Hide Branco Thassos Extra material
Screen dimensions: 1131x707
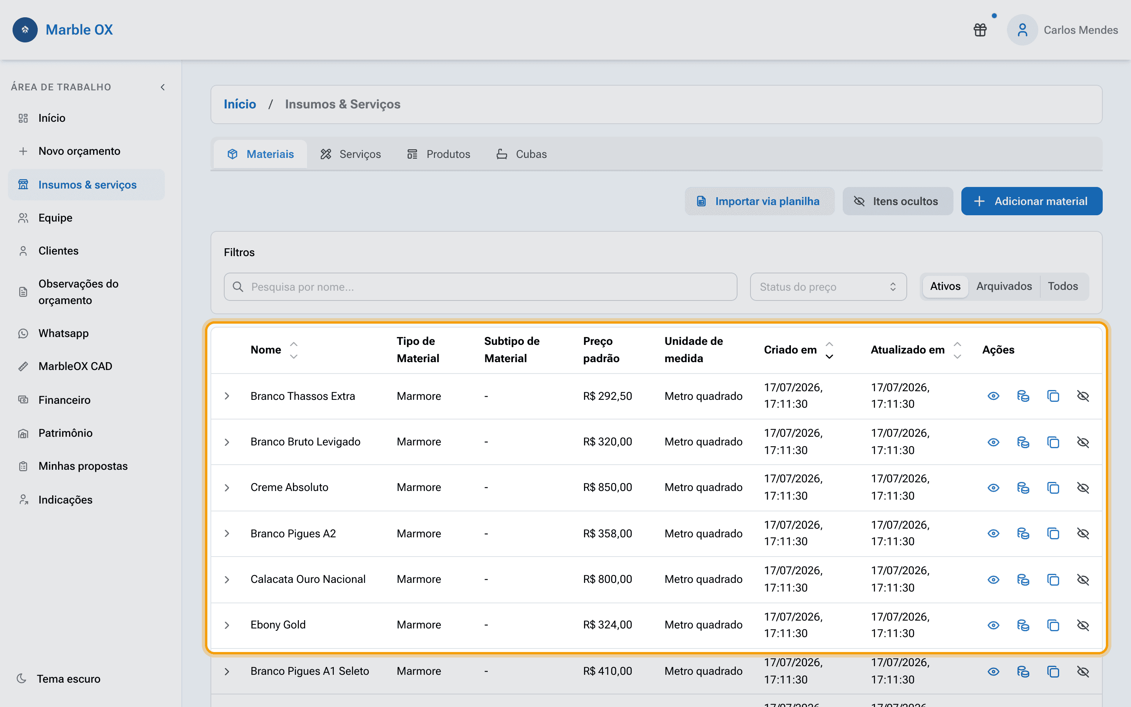tap(1083, 396)
